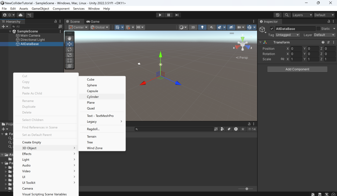
Task: Enable the AllDataBase active checkbox
Action: pos(272,29)
